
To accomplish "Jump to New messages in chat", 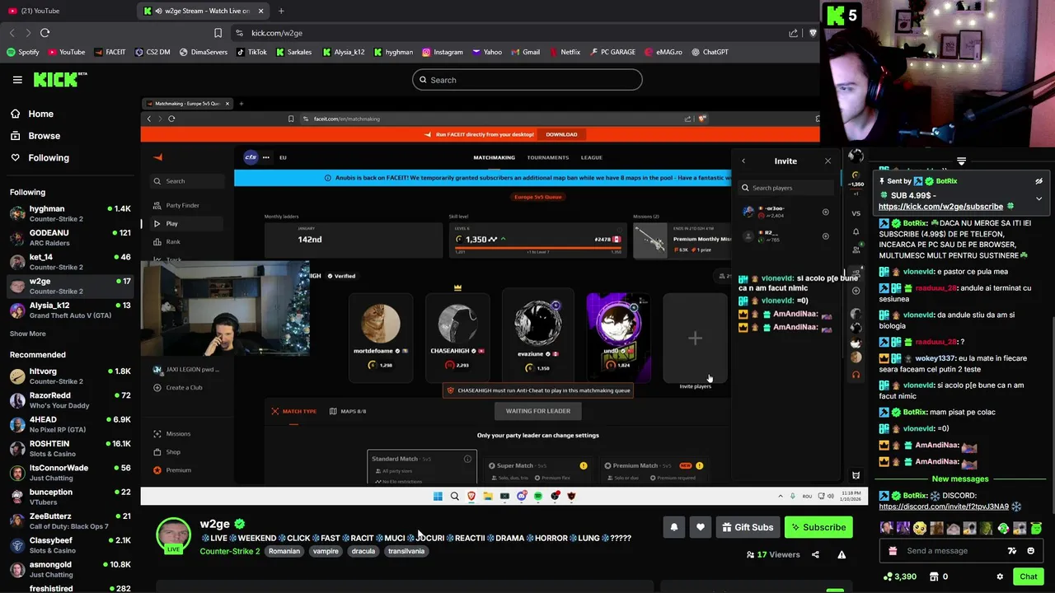I will pos(960,479).
